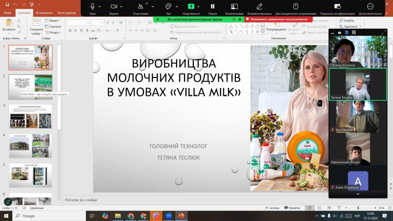
Task: Open the Файл tab
Action: pos(7,13)
